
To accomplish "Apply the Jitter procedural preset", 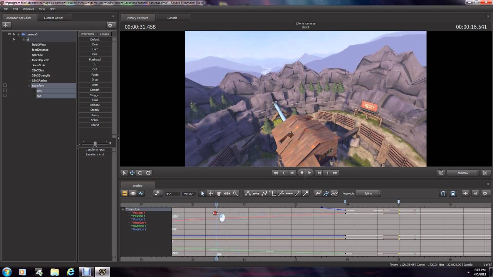I will click(x=95, y=85).
